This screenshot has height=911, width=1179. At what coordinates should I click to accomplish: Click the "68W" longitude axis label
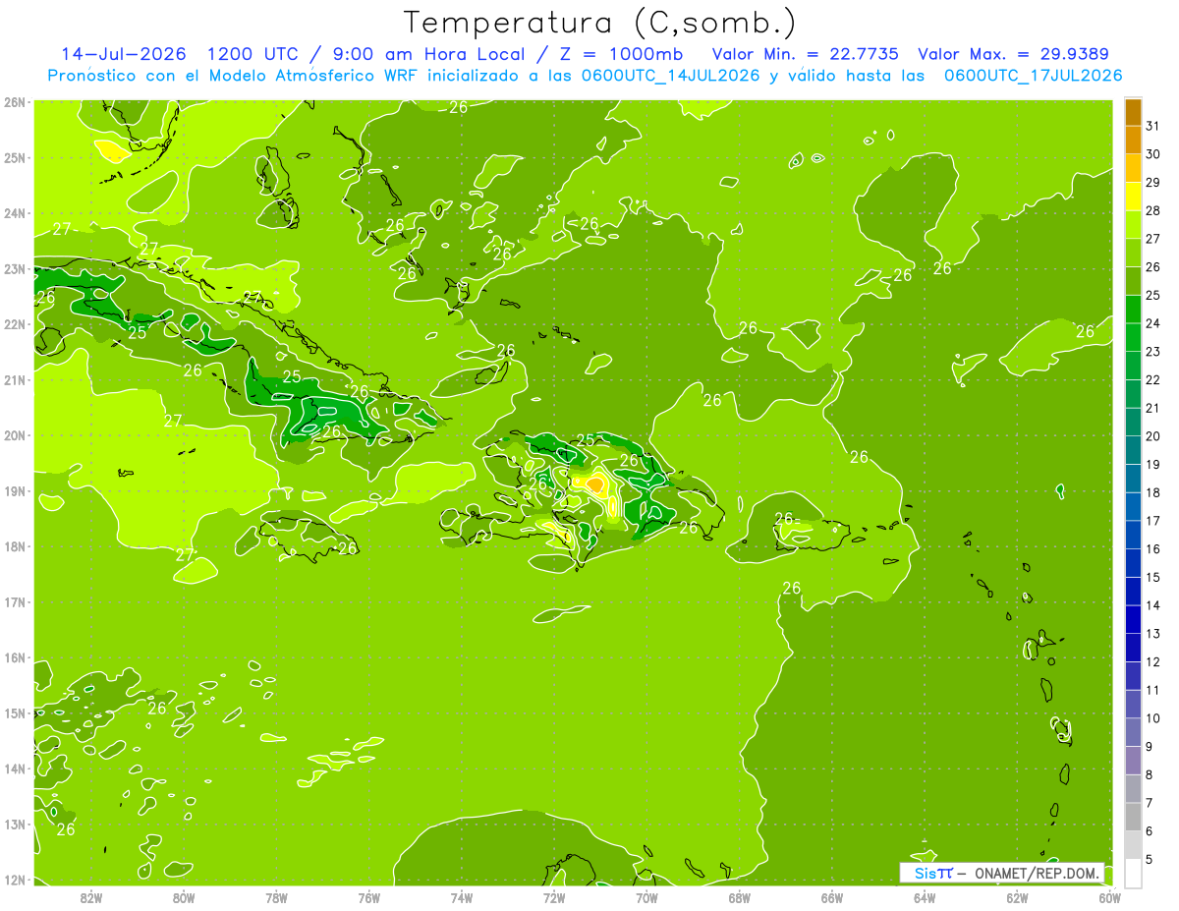(739, 897)
